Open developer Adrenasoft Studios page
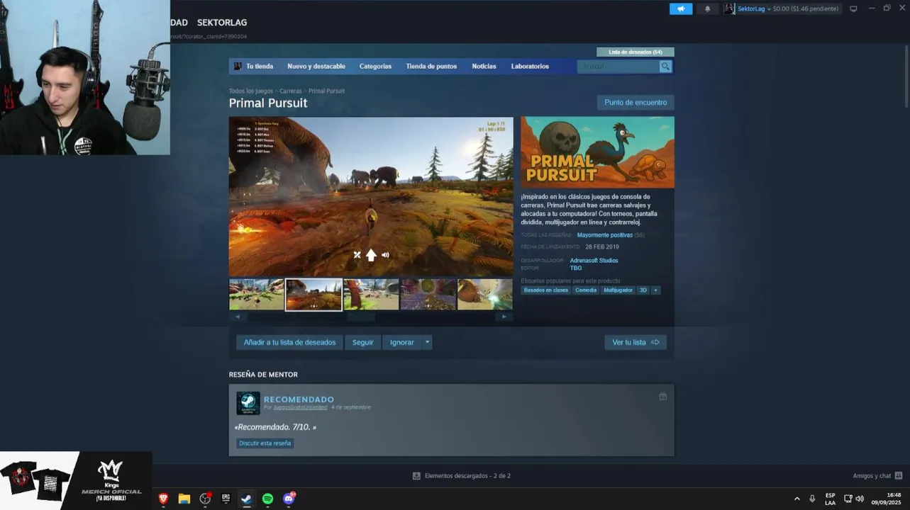 click(594, 260)
